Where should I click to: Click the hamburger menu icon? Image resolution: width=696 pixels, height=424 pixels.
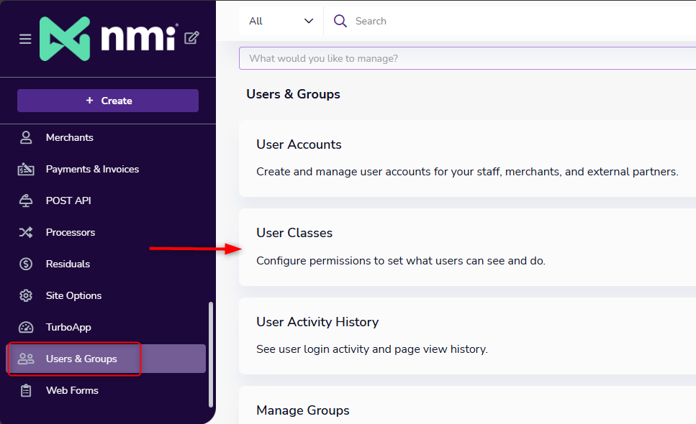pyautogui.click(x=25, y=39)
